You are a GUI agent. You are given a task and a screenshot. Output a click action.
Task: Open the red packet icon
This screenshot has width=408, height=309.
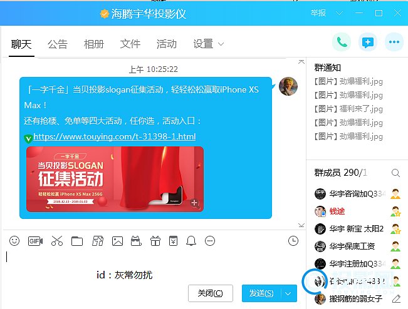click(174, 241)
